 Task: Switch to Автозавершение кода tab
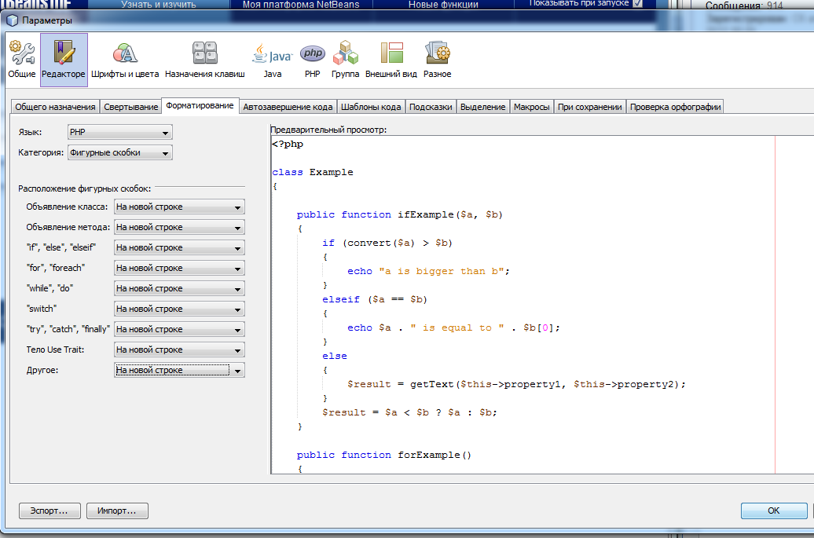tap(288, 106)
